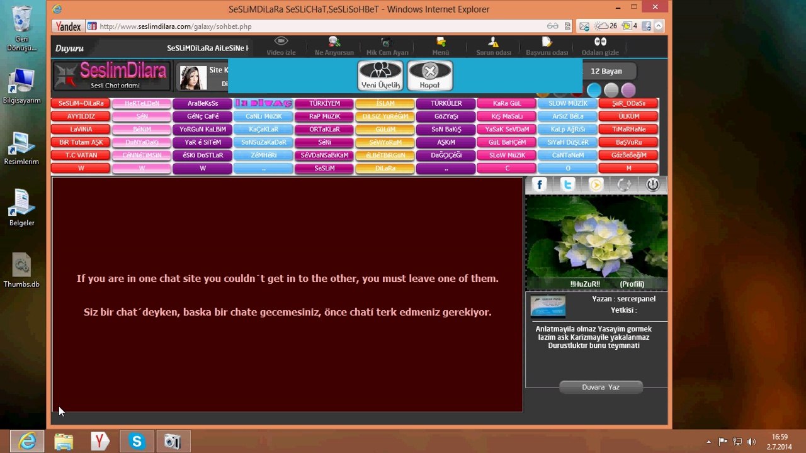Open the Menü item in toolbar

click(440, 47)
